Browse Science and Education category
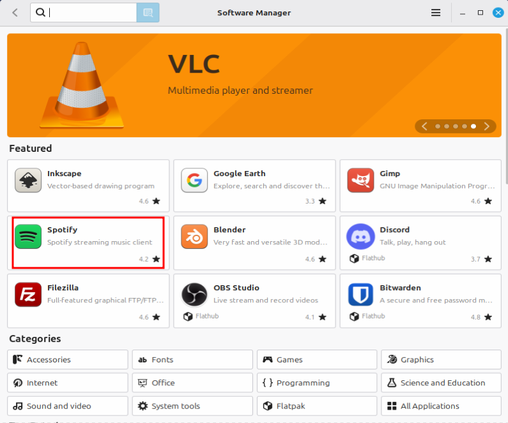Viewport: 508px width, 423px height. (x=442, y=383)
